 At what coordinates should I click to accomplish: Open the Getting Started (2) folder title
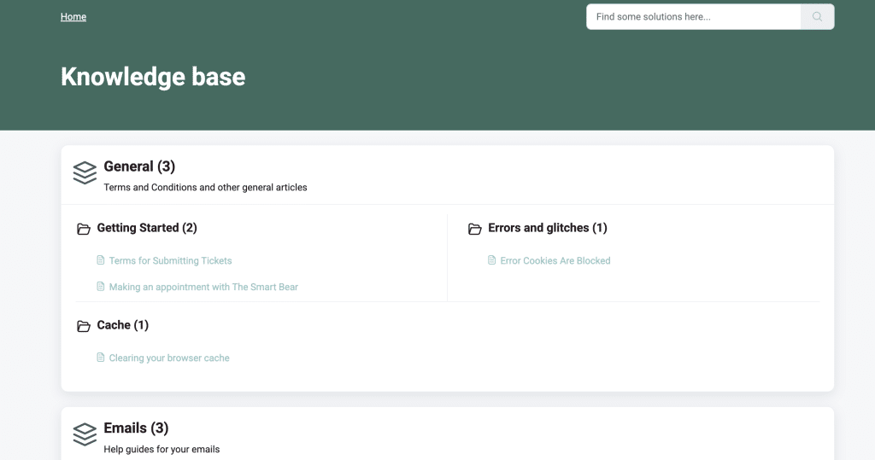click(147, 228)
